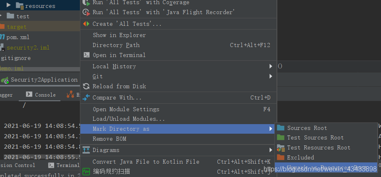The image size is (381, 177).
Task: Expand the resources folder tree arrow
Action: [8, 5]
